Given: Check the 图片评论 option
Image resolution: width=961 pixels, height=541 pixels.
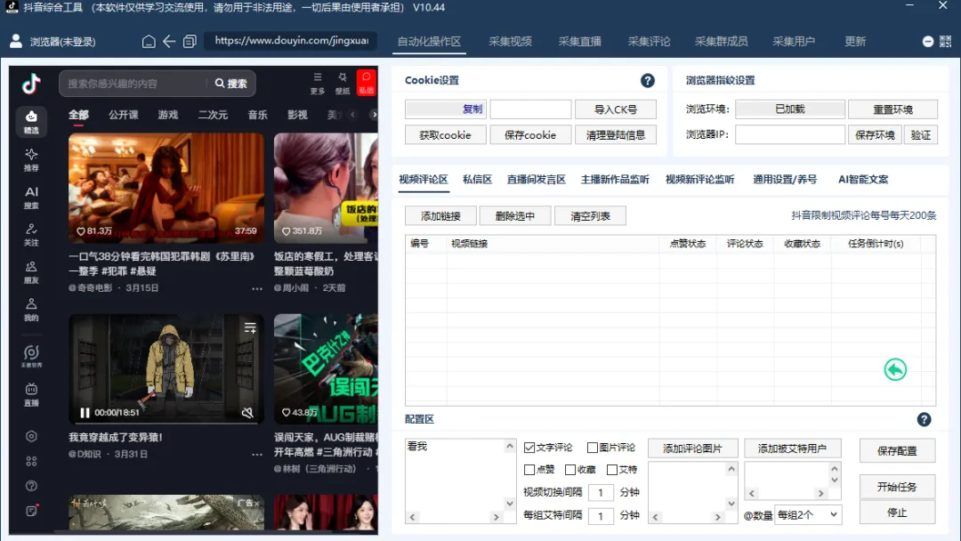Looking at the screenshot, I should (594, 448).
